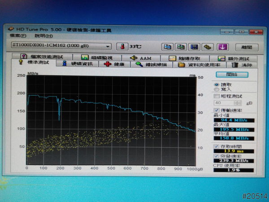Click the save floppy disk icon
269x202 pixels.
(195, 47)
